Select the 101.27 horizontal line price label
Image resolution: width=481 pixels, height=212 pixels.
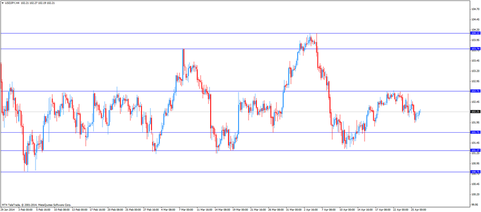click(475, 150)
